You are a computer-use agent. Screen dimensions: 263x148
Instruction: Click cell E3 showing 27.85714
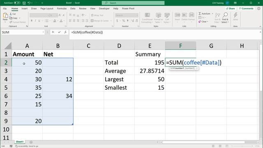pos(150,71)
